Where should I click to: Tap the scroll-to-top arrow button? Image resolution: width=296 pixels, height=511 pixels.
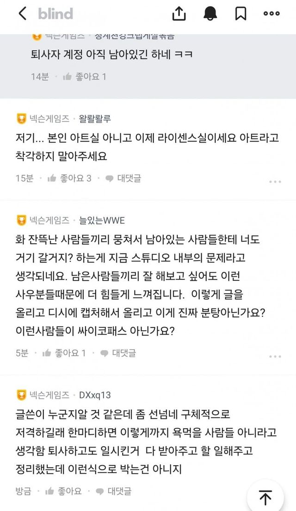265,498
